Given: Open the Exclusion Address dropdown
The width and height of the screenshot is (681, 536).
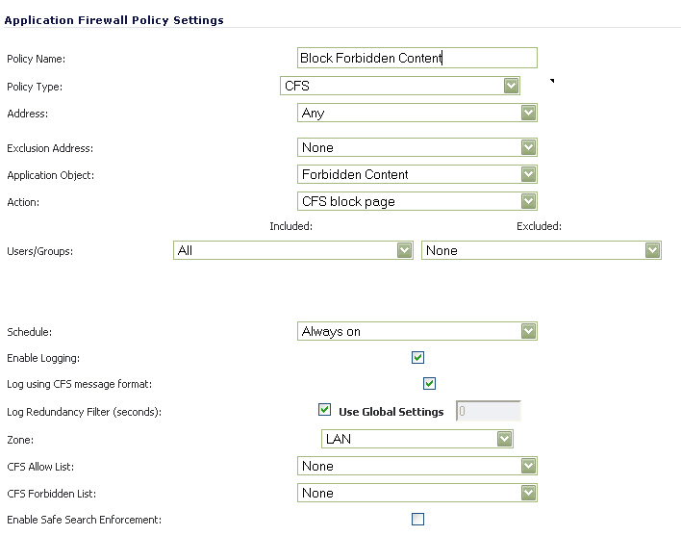Looking at the screenshot, I should [417, 147].
